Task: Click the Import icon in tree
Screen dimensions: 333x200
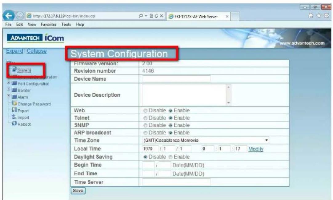Action: 14,117
